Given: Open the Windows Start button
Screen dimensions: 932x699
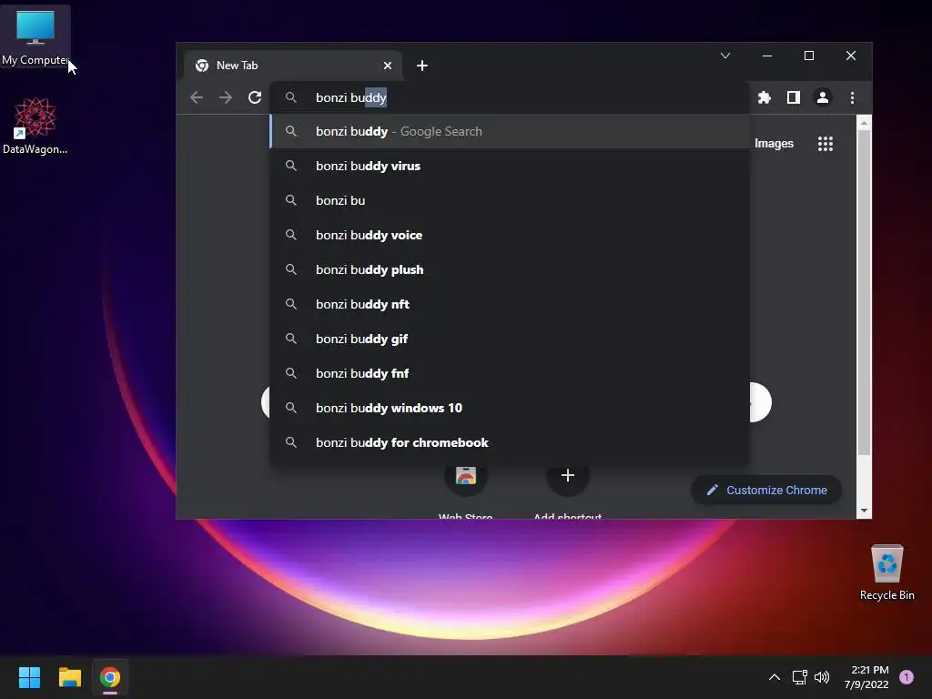Looking at the screenshot, I should (x=29, y=677).
